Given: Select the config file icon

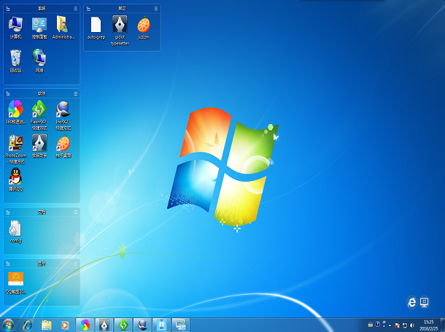Looking at the screenshot, I should pyautogui.click(x=15, y=232).
